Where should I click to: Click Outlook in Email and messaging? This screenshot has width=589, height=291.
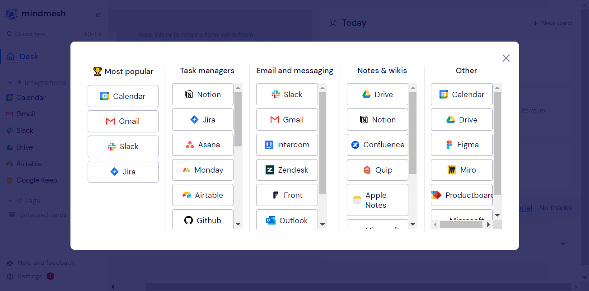point(287,221)
